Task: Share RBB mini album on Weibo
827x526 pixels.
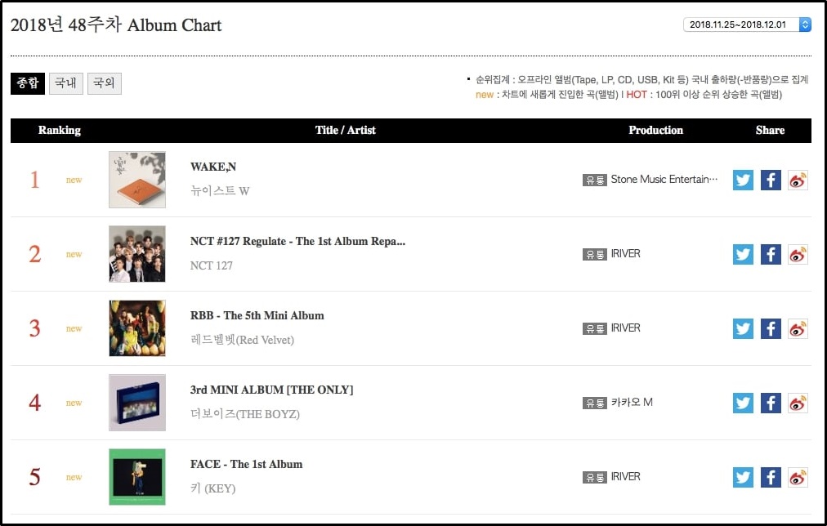Action: pos(798,328)
